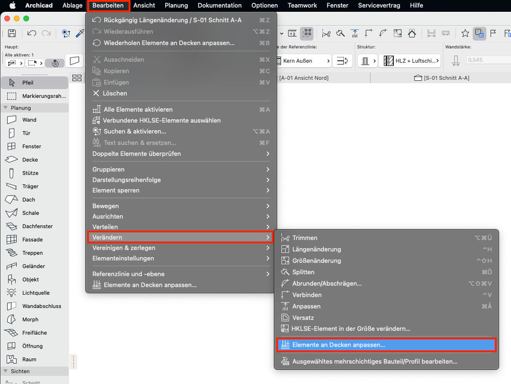Select the Tür door tool
This screenshot has width=511, height=384.
(x=35, y=133)
